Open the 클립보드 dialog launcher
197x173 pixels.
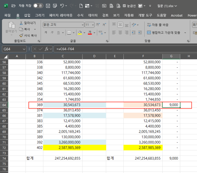click(x=39, y=41)
